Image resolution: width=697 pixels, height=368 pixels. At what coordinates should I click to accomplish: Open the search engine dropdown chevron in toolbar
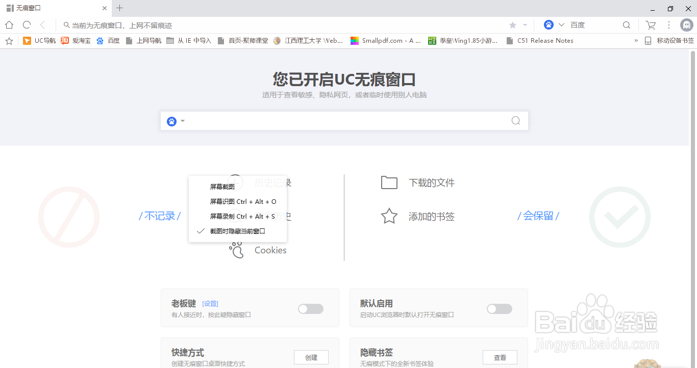561,25
